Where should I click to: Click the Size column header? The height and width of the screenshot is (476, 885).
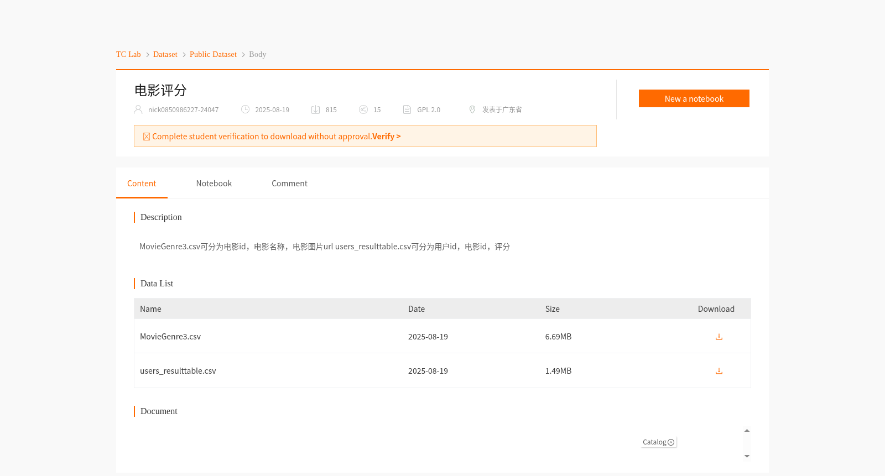point(553,309)
